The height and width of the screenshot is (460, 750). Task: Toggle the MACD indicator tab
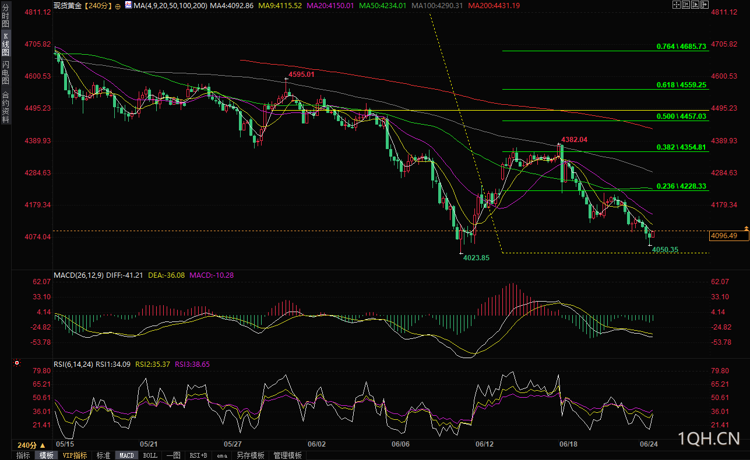click(x=126, y=455)
